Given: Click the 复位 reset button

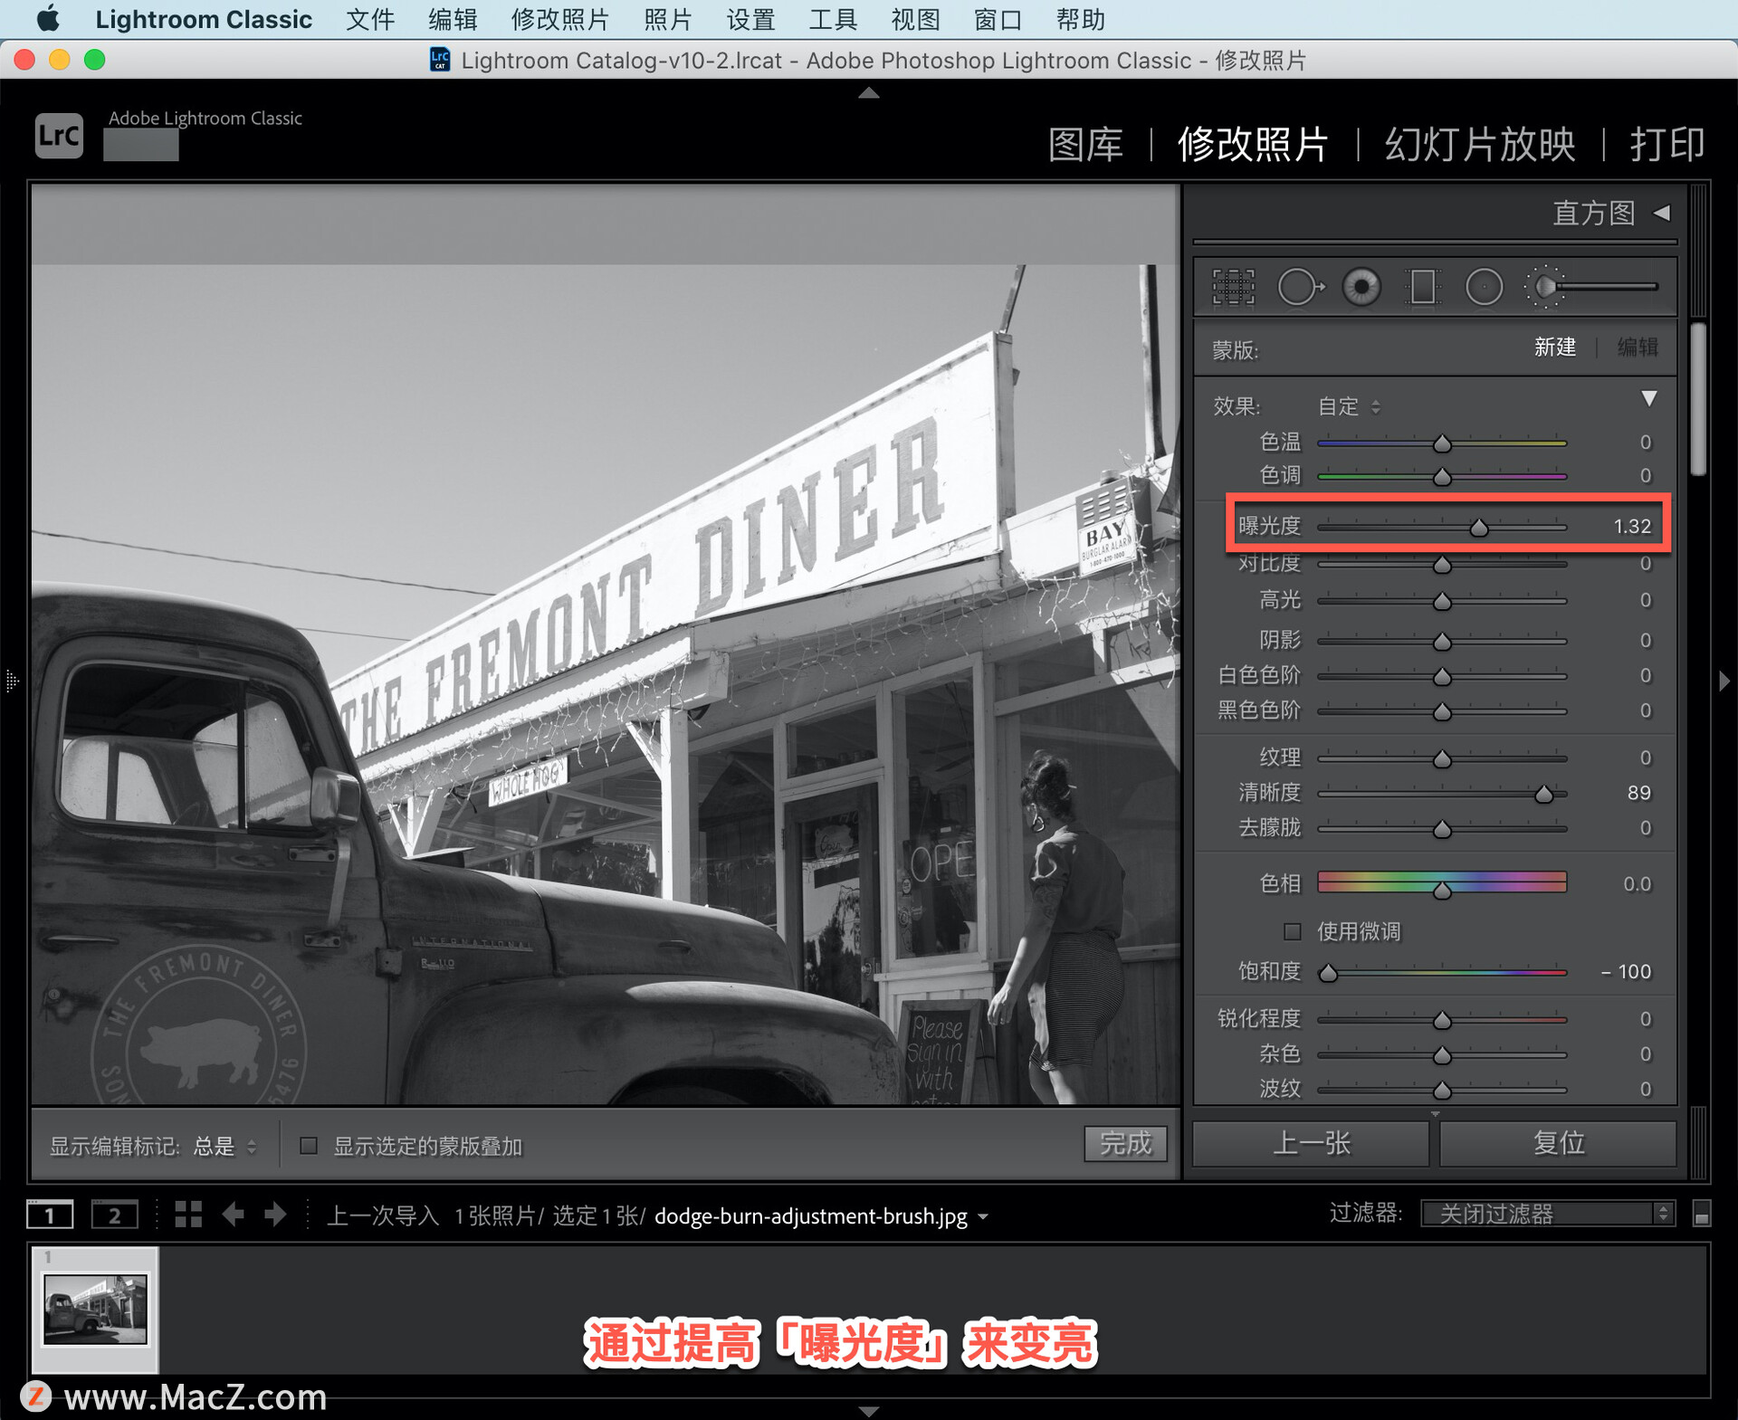Looking at the screenshot, I should point(1558,1143).
